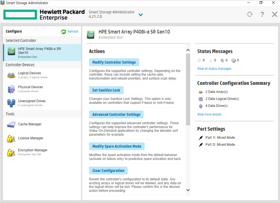Screen dimensions: 280x203
Task: Click the View more details link
Action: point(209,114)
